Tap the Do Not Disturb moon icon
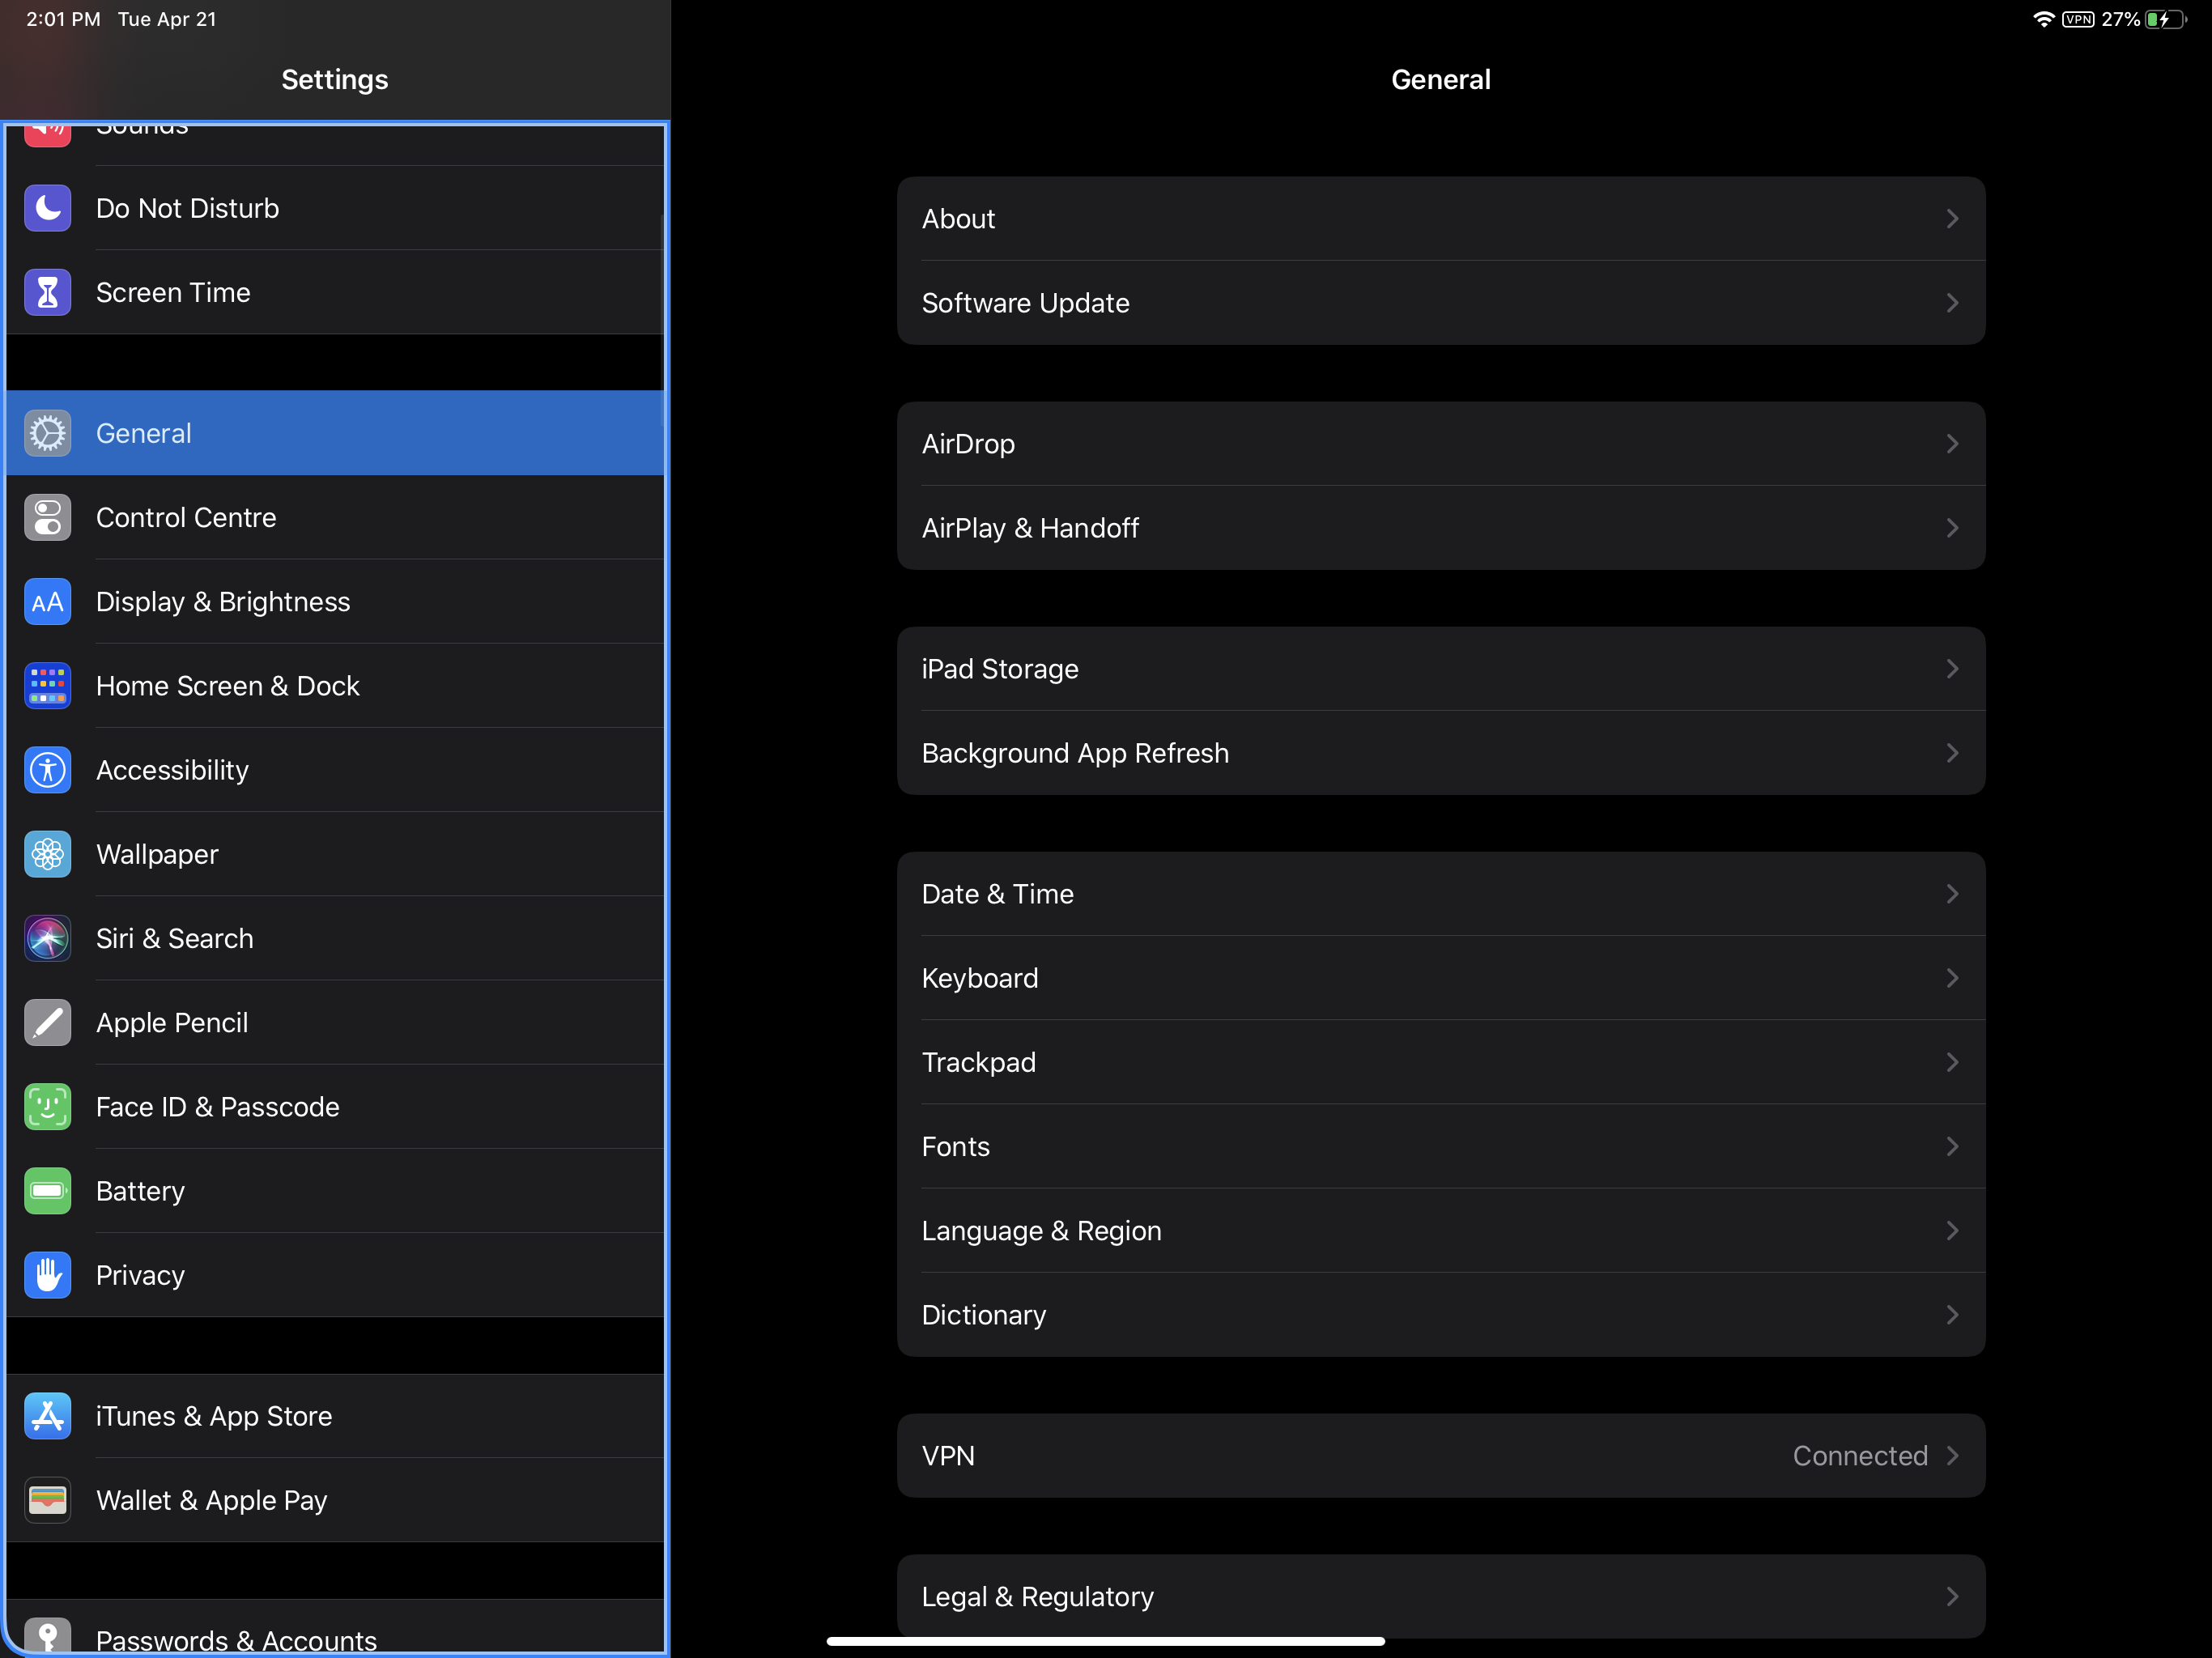This screenshot has width=2212, height=1658. tap(47, 208)
